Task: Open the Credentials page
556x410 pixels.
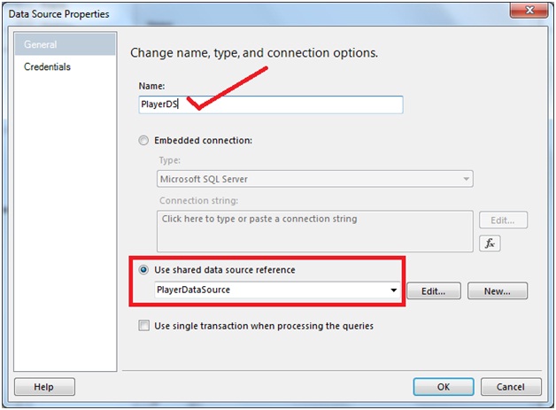Action: point(47,66)
